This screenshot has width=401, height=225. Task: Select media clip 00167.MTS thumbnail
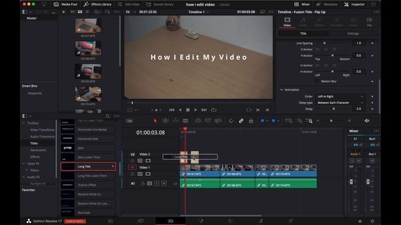click(88, 26)
